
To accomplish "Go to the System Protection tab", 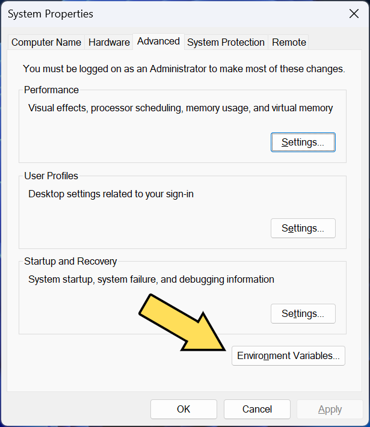I will [226, 42].
